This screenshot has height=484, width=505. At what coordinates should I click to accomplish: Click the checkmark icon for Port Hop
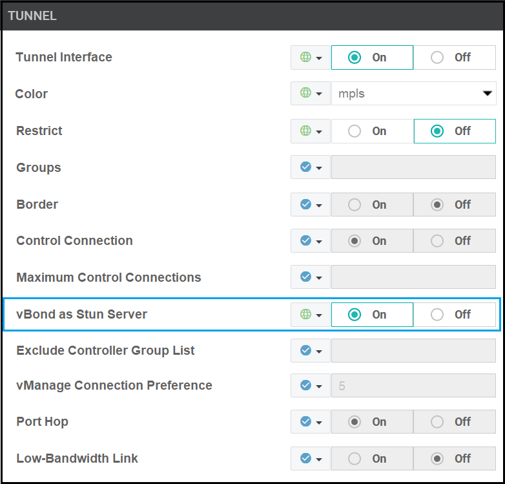306,421
